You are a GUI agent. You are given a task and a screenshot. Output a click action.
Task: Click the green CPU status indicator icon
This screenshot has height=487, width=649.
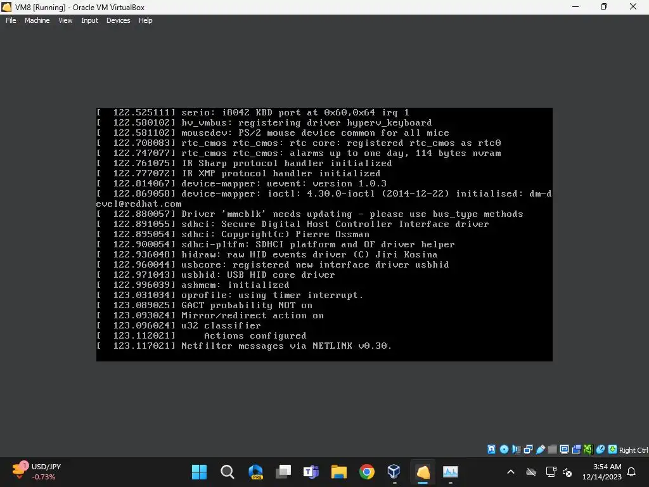588,450
